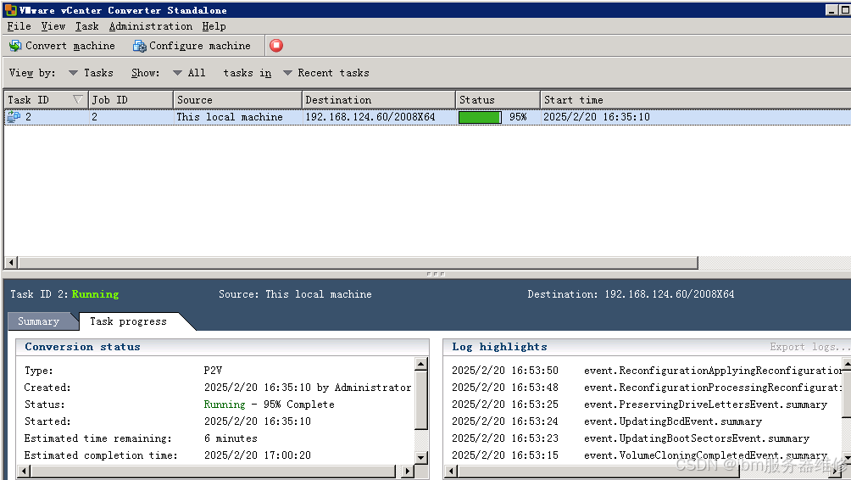Click Conversion status scroll right arrow

[x=408, y=471]
